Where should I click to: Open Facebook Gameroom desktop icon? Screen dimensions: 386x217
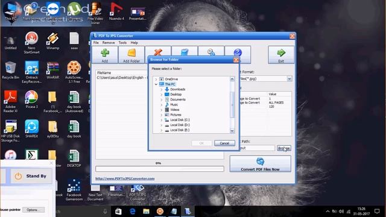coord(74,190)
